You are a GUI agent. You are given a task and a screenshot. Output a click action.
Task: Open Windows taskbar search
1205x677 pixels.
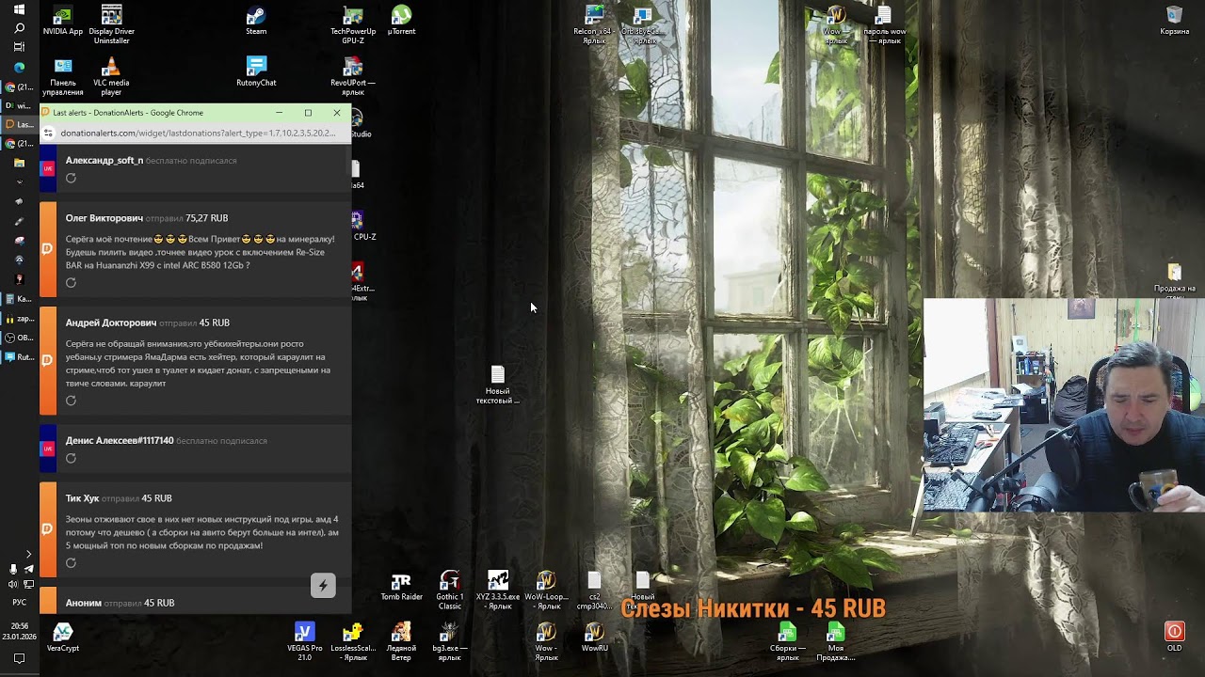[19, 28]
